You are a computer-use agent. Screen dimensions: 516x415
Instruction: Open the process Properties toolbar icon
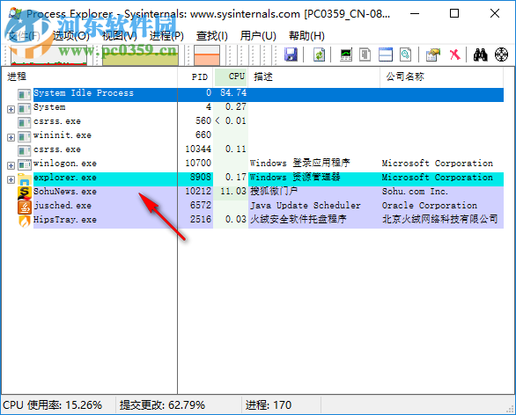[x=432, y=55]
